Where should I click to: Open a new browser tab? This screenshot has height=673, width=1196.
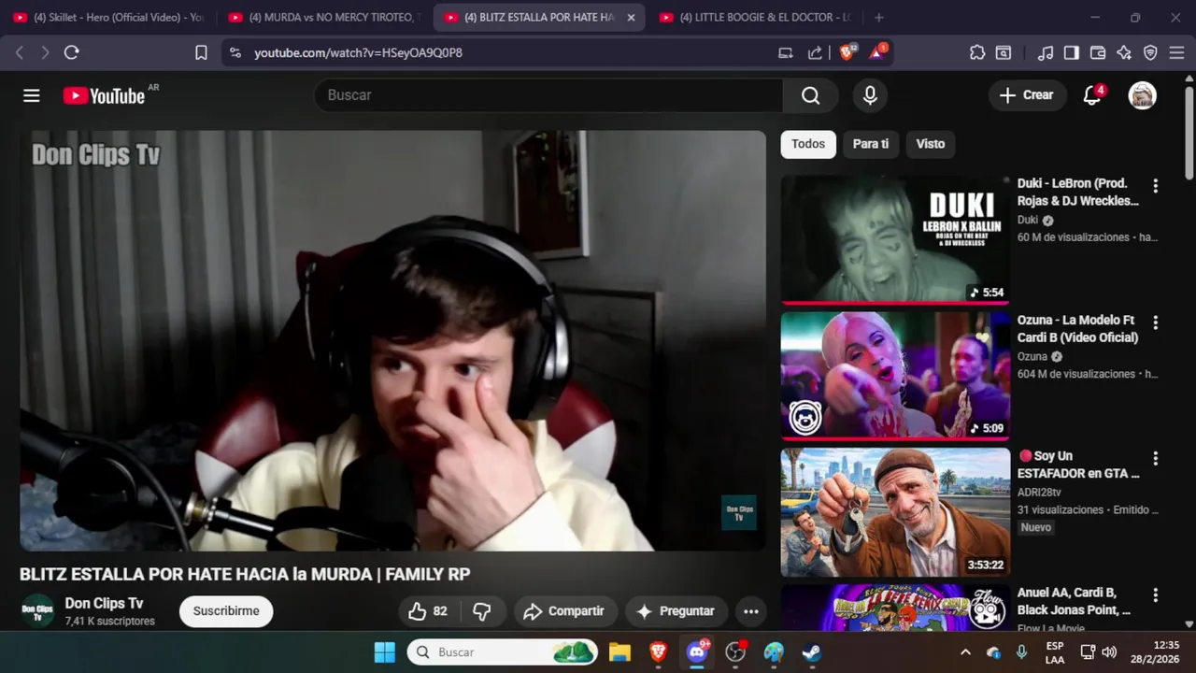pyautogui.click(x=878, y=18)
